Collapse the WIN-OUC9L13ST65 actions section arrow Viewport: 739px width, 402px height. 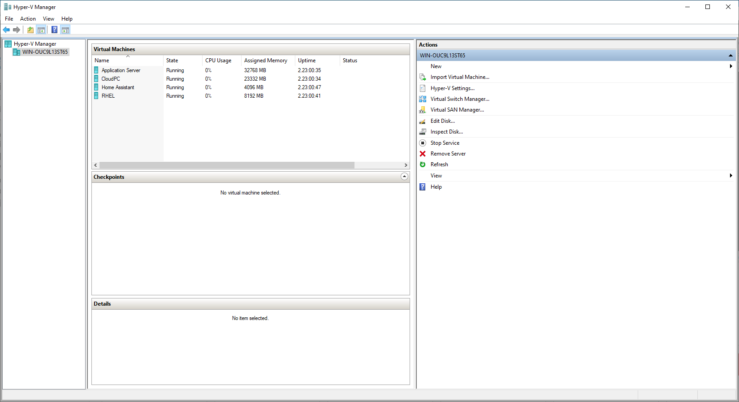tap(730, 56)
